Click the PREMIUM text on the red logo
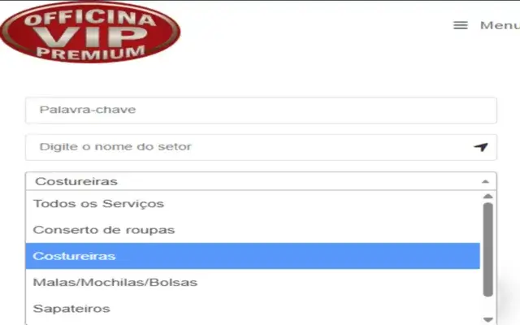Image resolution: width=520 pixels, height=325 pixels. click(91, 54)
